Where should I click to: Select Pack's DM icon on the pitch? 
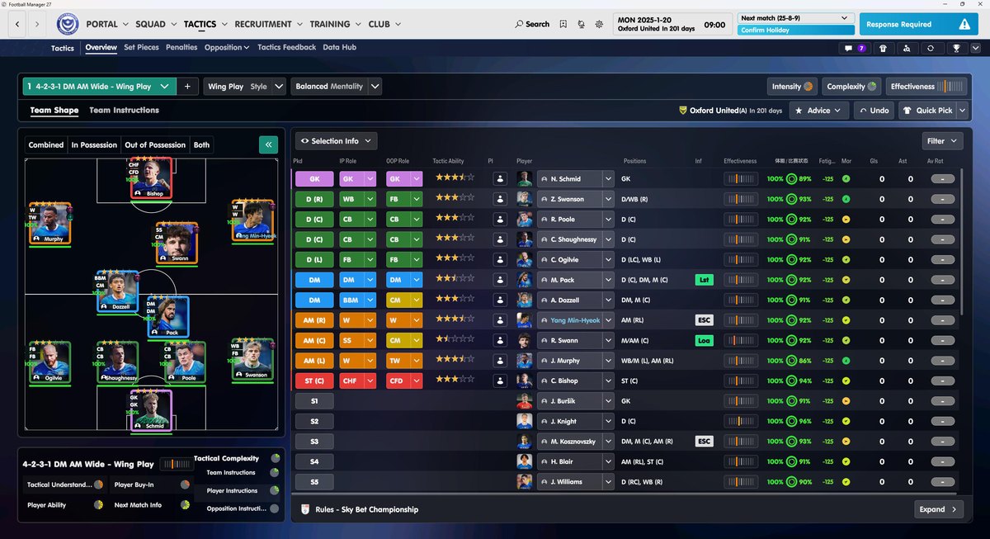[x=168, y=316]
